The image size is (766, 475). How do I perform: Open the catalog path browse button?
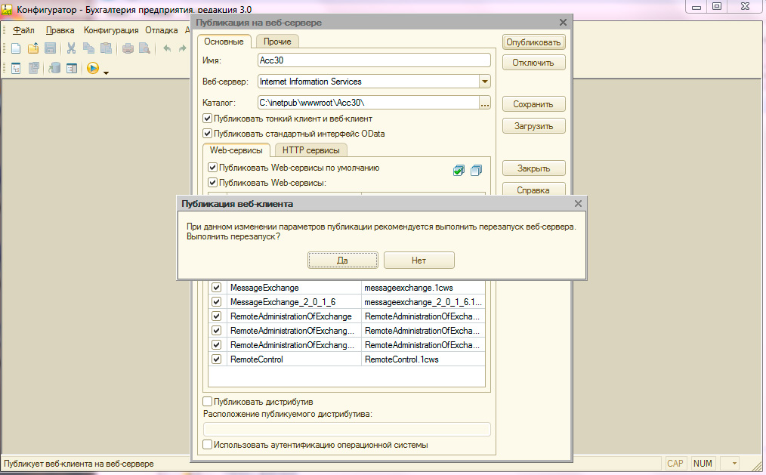pos(485,103)
